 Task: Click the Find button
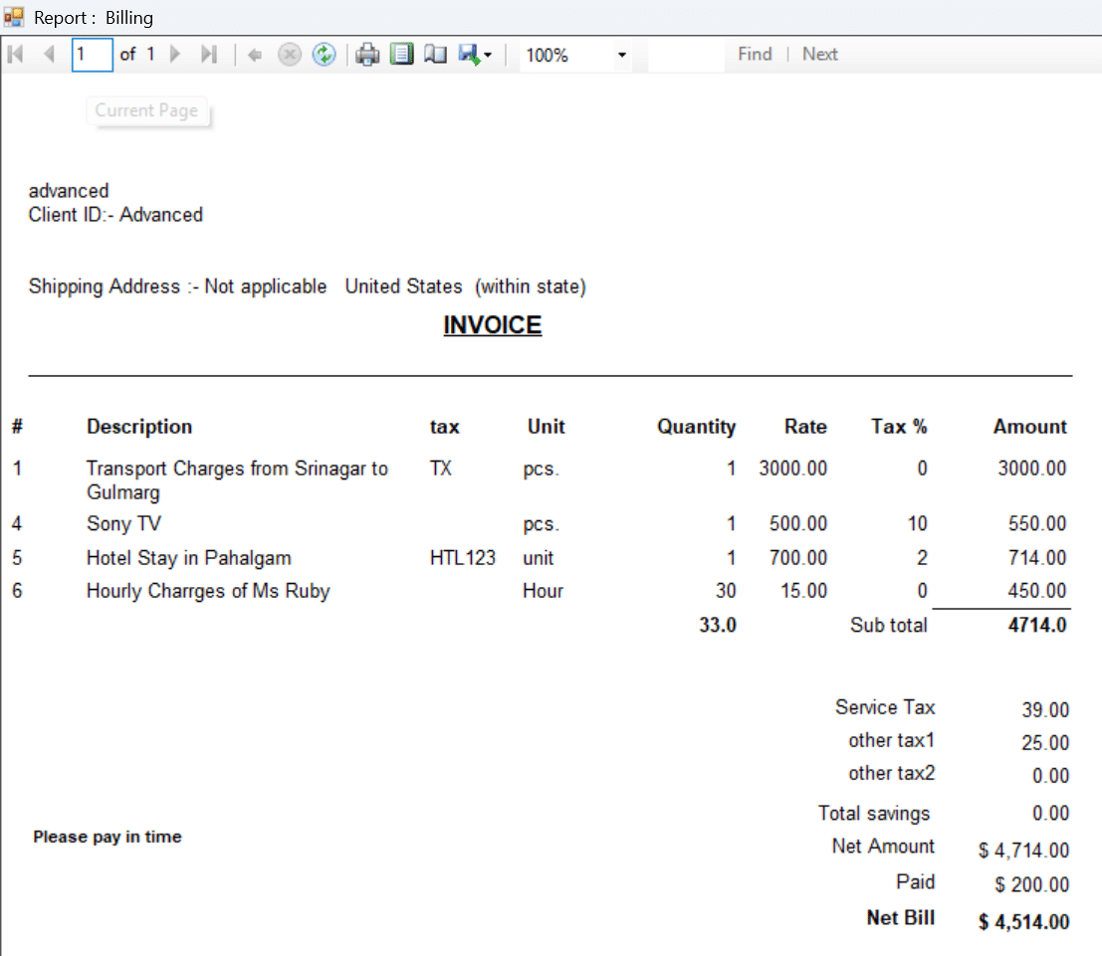pyautogui.click(x=755, y=55)
